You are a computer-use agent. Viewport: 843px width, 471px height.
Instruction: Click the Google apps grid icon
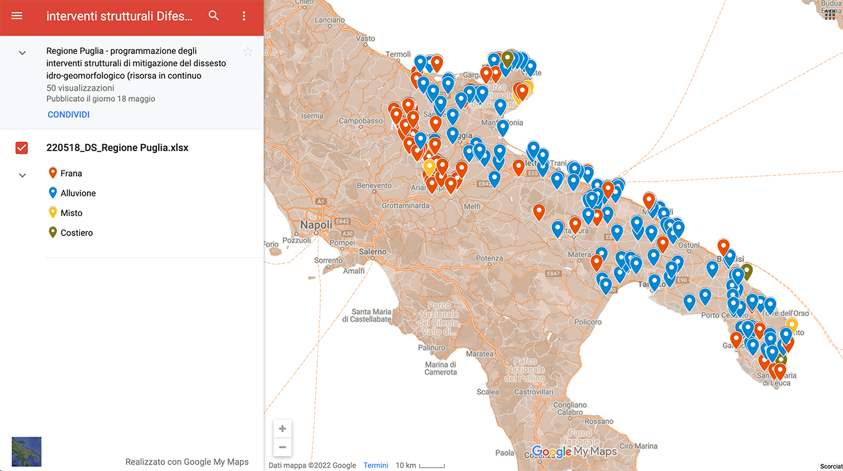point(830,15)
